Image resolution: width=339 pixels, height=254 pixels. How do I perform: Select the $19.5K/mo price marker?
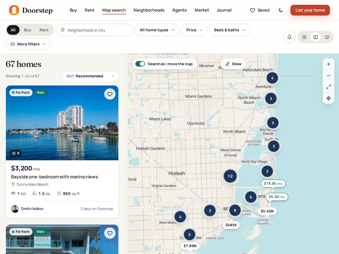click(x=273, y=183)
